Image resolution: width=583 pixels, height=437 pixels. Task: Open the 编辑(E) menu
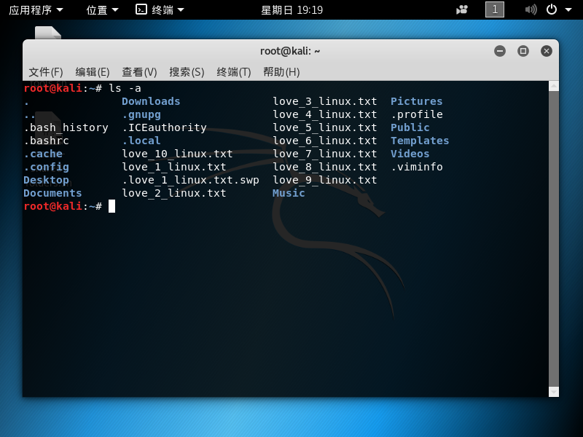[x=93, y=71]
